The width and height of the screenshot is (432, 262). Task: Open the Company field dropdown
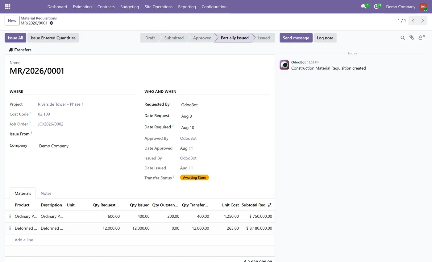pos(86,146)
